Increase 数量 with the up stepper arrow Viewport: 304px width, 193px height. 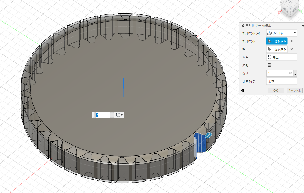click(295, 72)
